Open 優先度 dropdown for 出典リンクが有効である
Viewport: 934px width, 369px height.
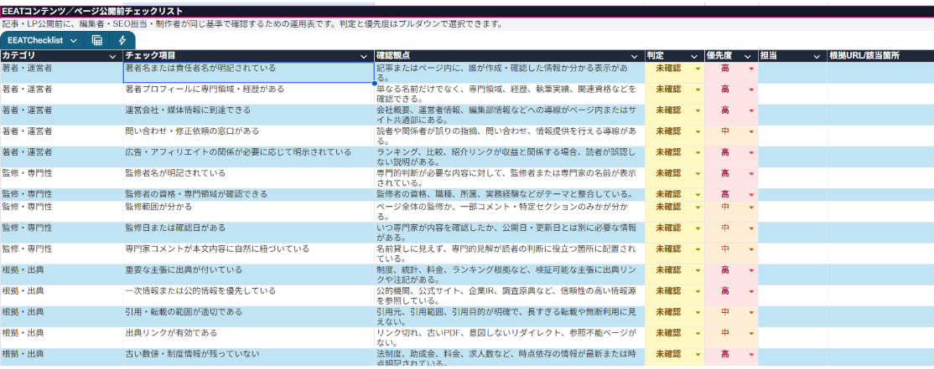(x=751, y=333)
